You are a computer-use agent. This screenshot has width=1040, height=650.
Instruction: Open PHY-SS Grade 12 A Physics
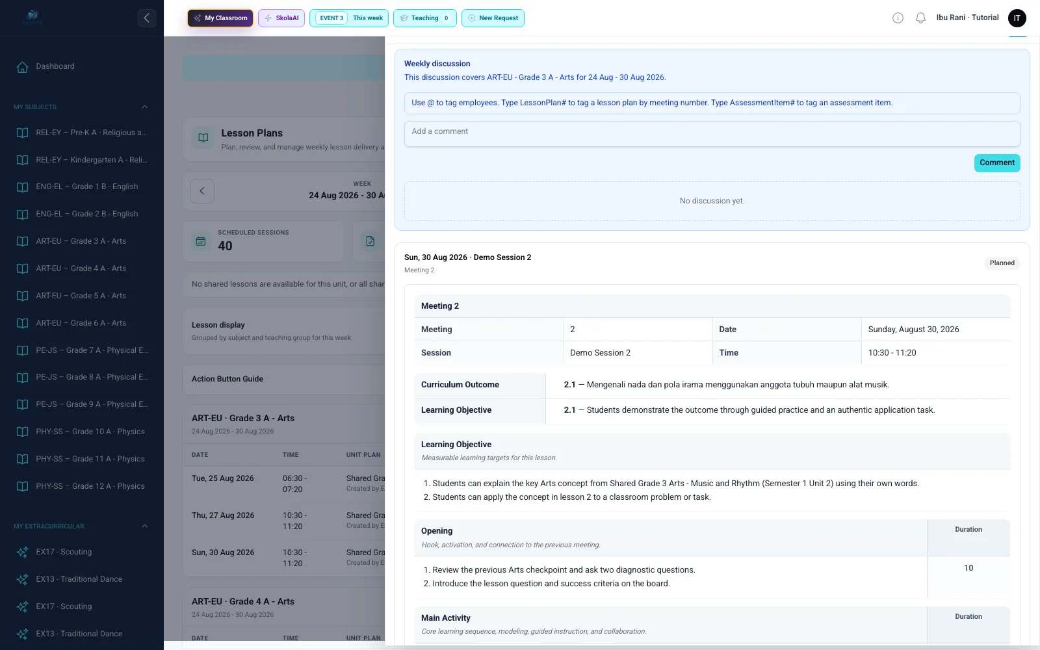tap(82, 486)
